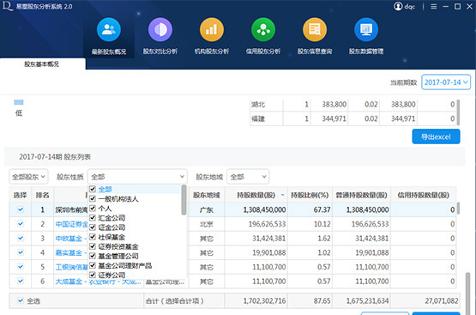The height and width of the screenshot is (315, 476).
Task: Deselect the rank 2 row checkbox
Action: (21, 223)
